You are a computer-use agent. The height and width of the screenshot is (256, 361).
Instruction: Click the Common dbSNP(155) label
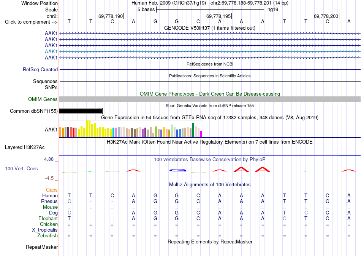tap(34, 111)
